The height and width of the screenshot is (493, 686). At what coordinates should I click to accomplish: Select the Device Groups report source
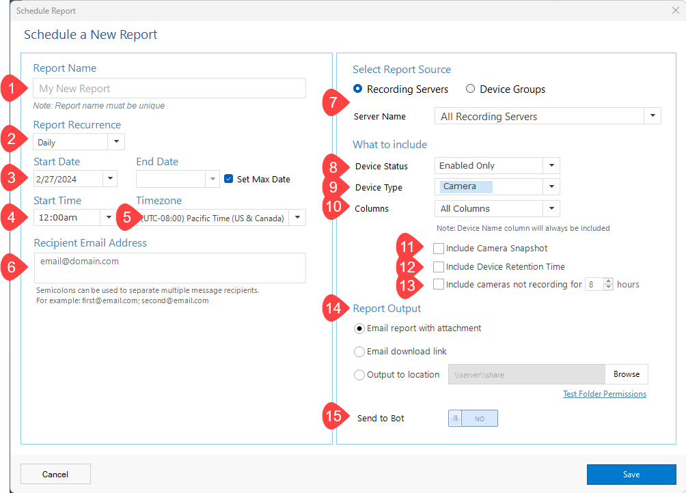tap(470, 89)
